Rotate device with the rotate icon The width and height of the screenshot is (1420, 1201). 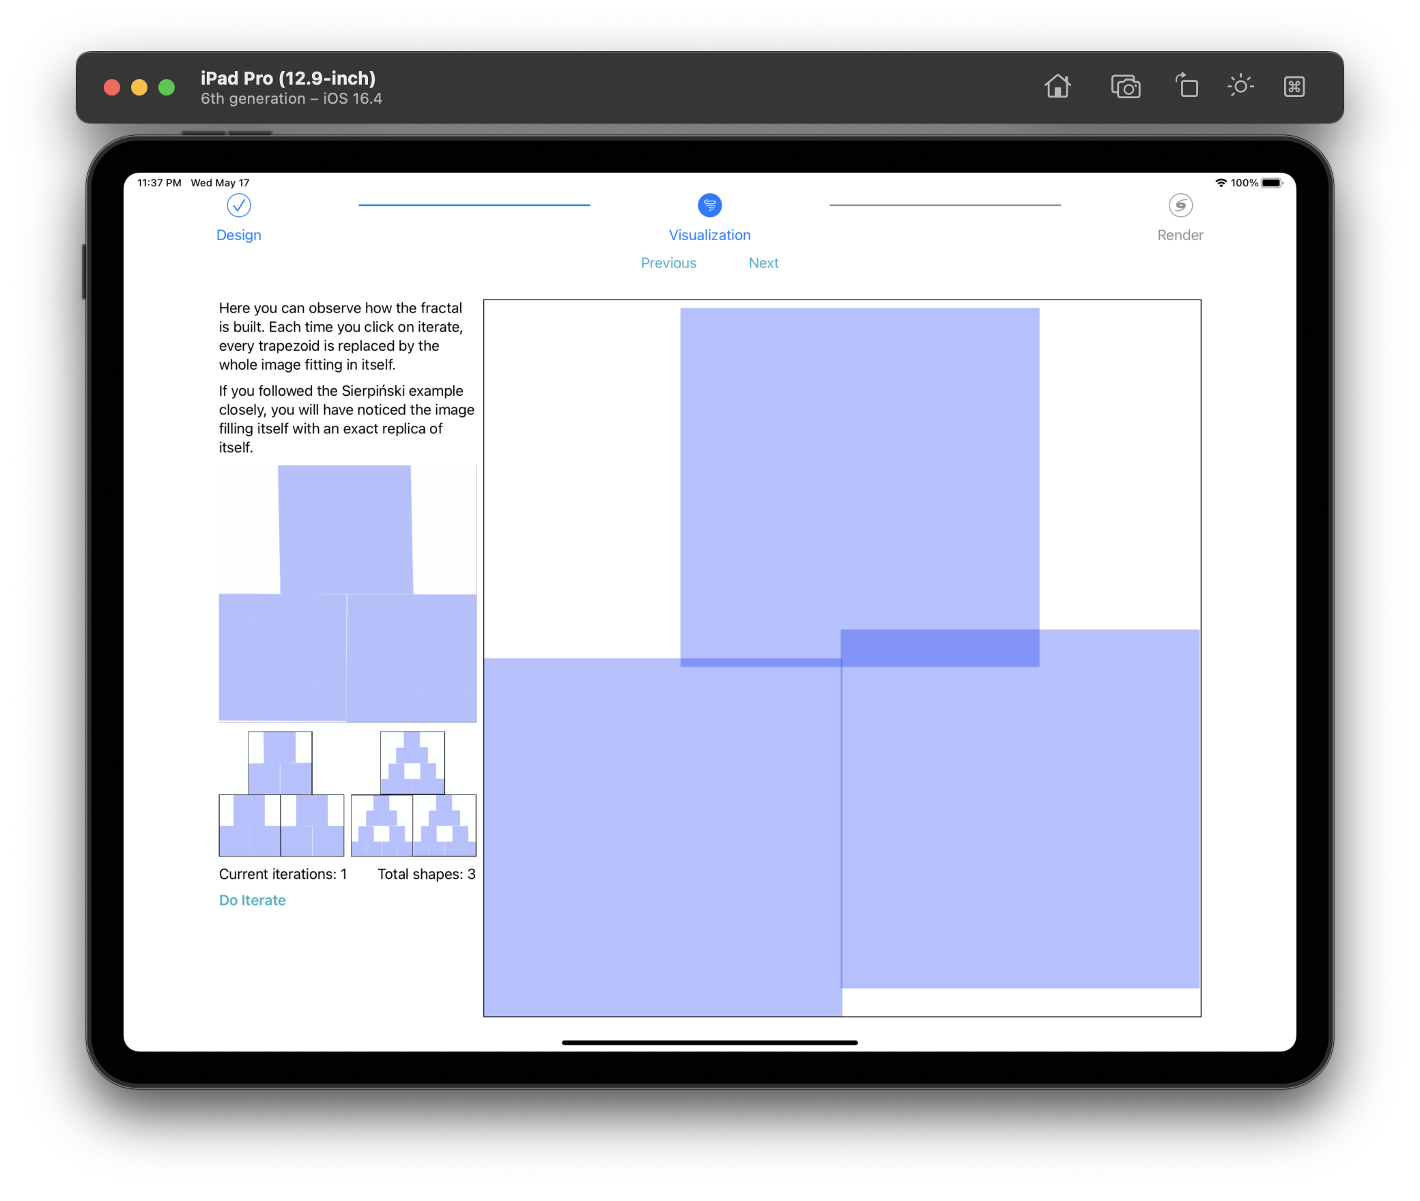point(1187,87)
